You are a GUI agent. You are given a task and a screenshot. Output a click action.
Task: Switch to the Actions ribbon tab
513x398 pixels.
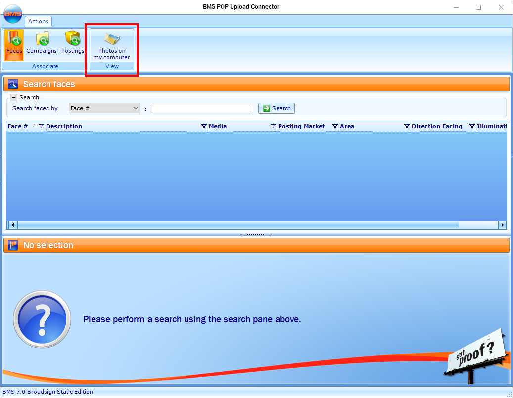38,21
